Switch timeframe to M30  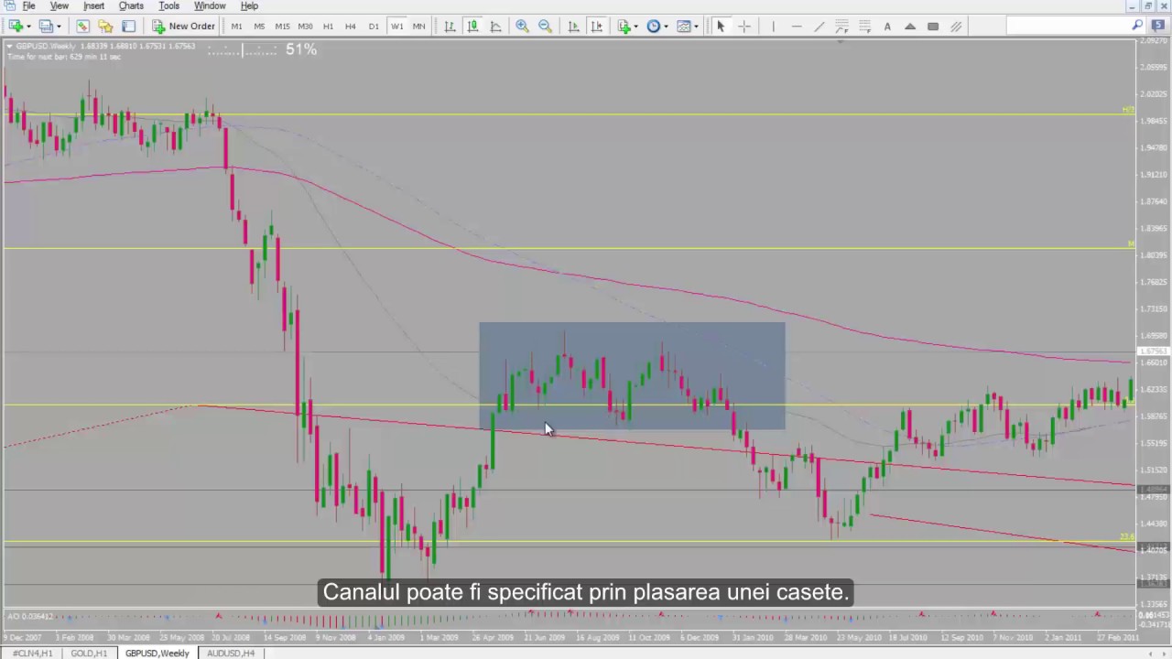tap(305, 27)
